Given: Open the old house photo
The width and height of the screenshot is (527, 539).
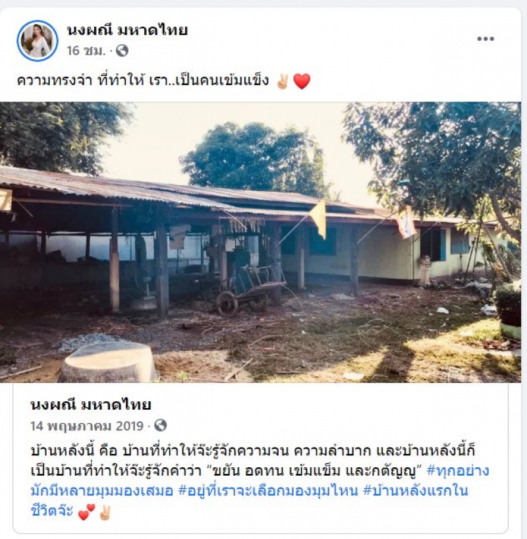Looking at the screenshot, I should click(x=260, y=242).
